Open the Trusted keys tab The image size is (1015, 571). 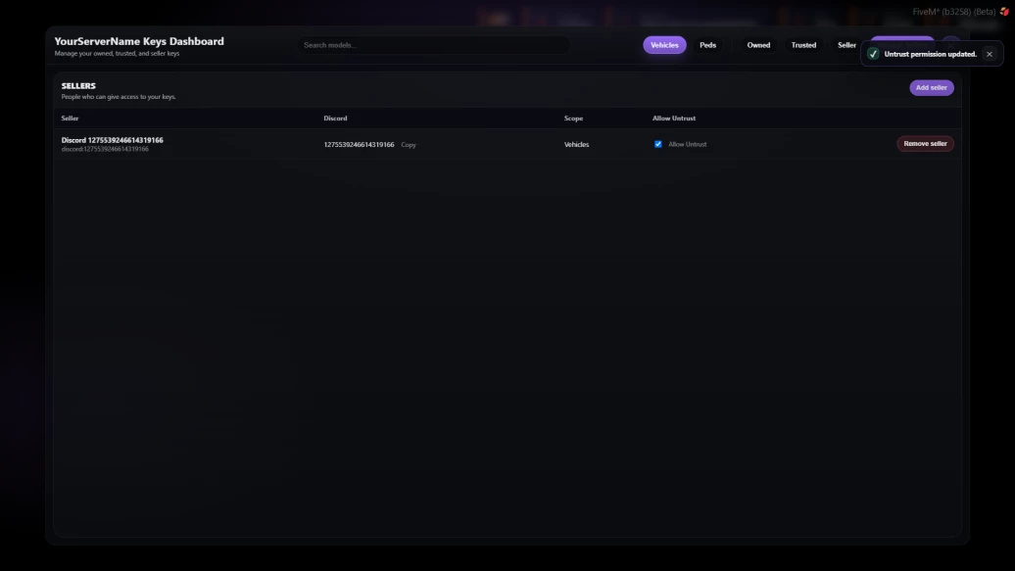click(803, 45)
